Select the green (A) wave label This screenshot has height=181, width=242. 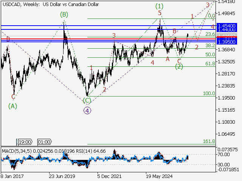click(12, 106)
